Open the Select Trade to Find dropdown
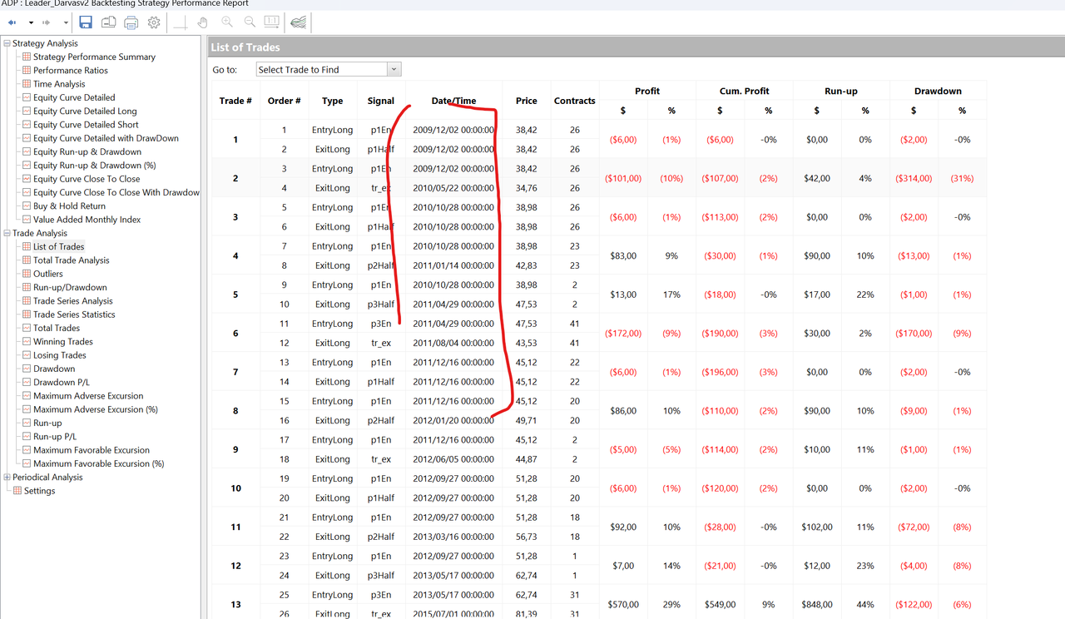This screenshot has height=619, width=1065. 394,70
